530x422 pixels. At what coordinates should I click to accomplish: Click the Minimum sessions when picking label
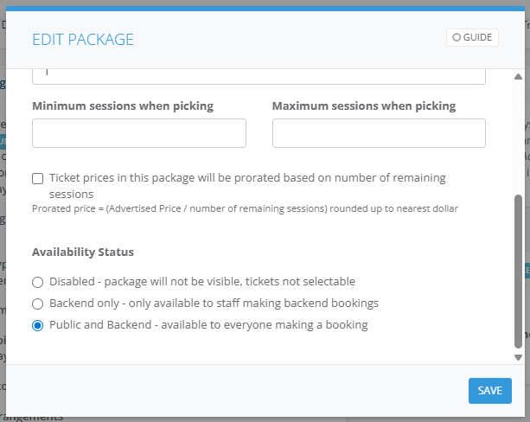tap(123, 106)
